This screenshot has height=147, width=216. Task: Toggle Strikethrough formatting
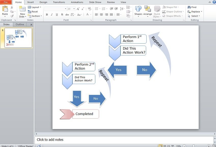coord(67,14)
